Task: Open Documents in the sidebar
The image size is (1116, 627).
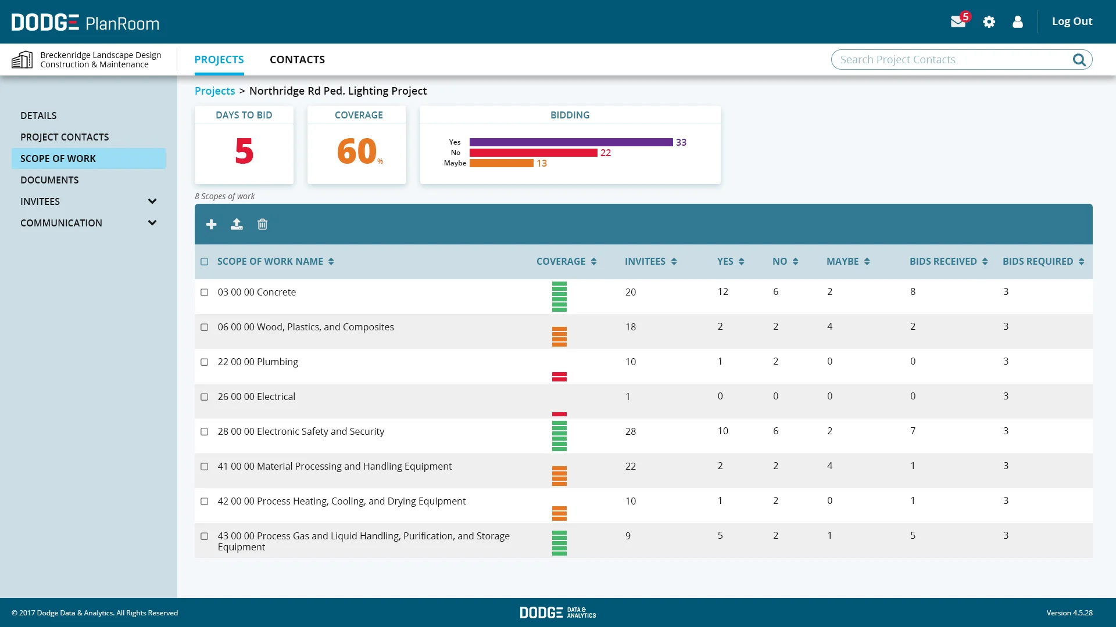Action: pyautogui.click(x=49, y=180)
